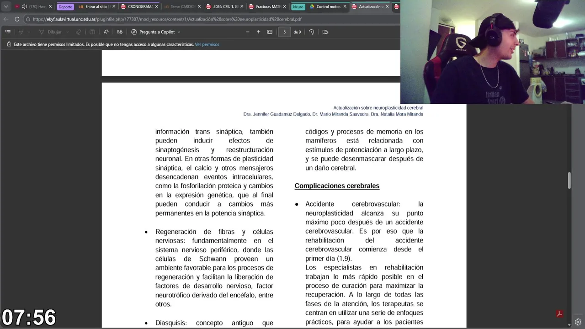Close the 2026. CFK tab

click(x=242, y=6)
